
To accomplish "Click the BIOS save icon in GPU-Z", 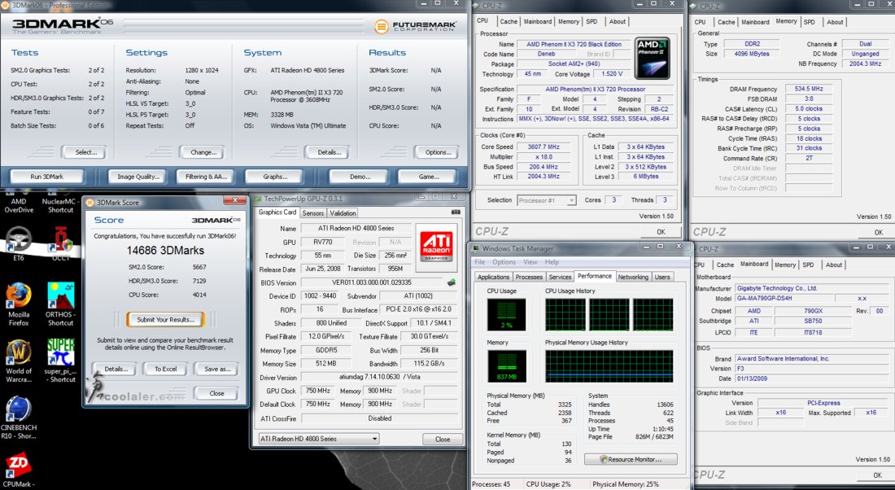I will click(451, 282).
